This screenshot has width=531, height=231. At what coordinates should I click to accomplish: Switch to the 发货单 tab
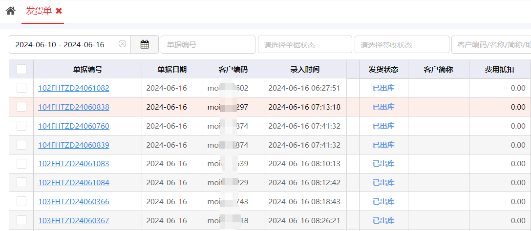(39, 11)
